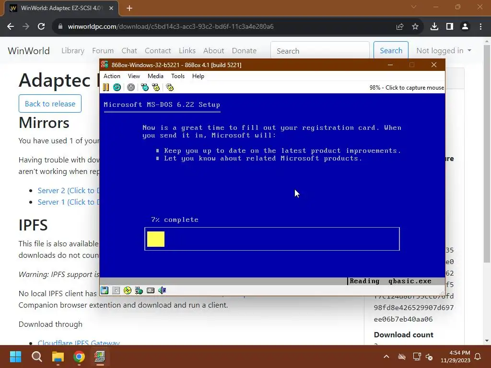Screen dimensions: 491x368
Task: Open 86Box Action menu
Action: 112,76
